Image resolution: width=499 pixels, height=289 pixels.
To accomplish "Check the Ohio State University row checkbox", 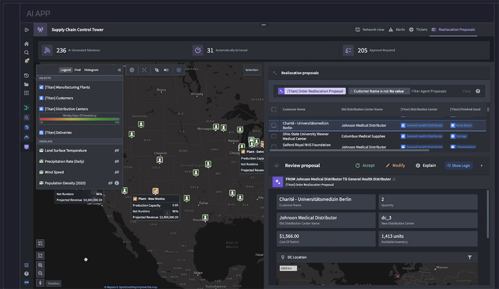I will tap(273, 136).
